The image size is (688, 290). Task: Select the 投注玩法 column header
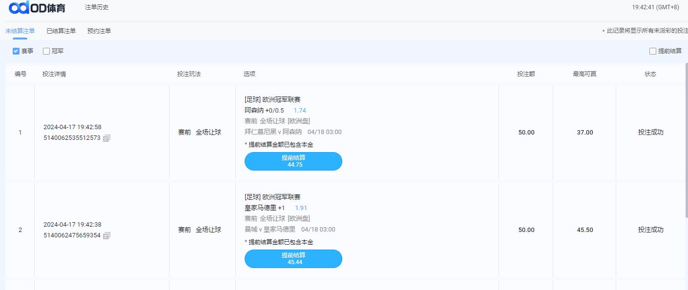point(189,74)
